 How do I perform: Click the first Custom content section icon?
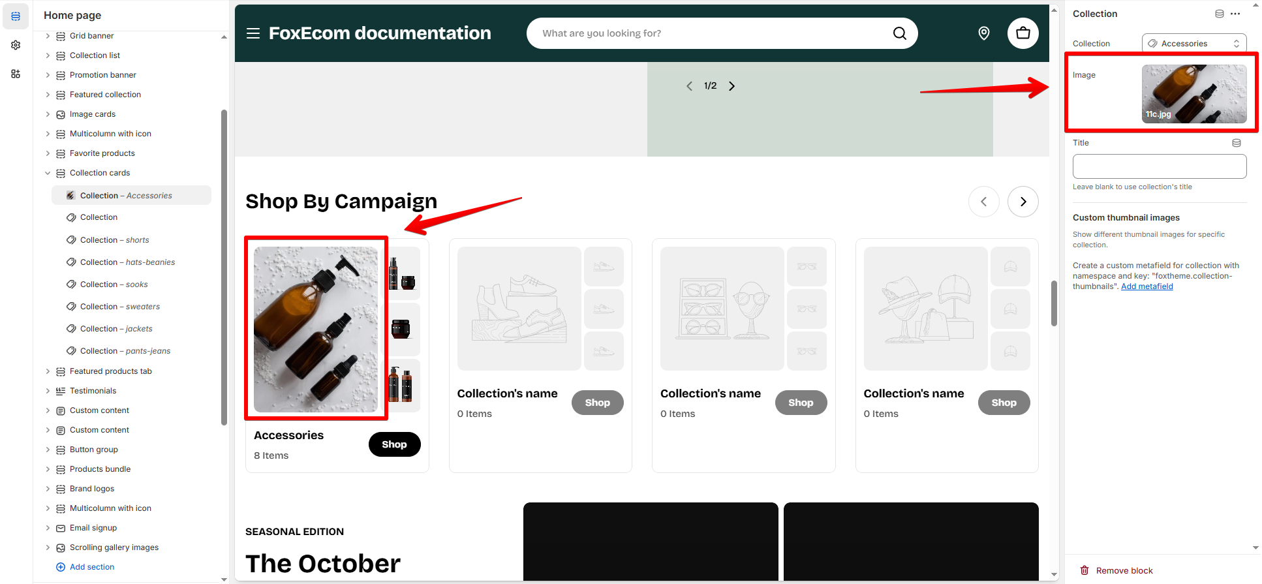click(61, 410)
